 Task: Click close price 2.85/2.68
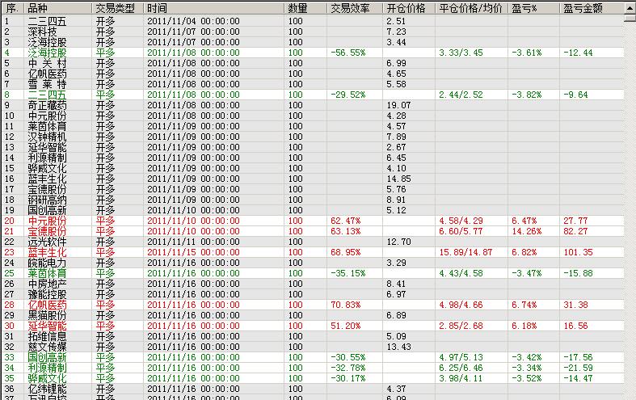click(x=461, y=326)
